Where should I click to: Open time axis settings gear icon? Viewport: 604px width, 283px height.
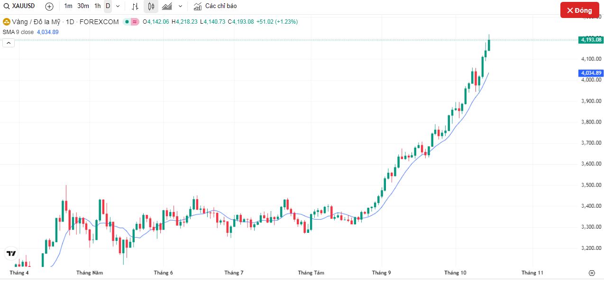pos(592,273)
